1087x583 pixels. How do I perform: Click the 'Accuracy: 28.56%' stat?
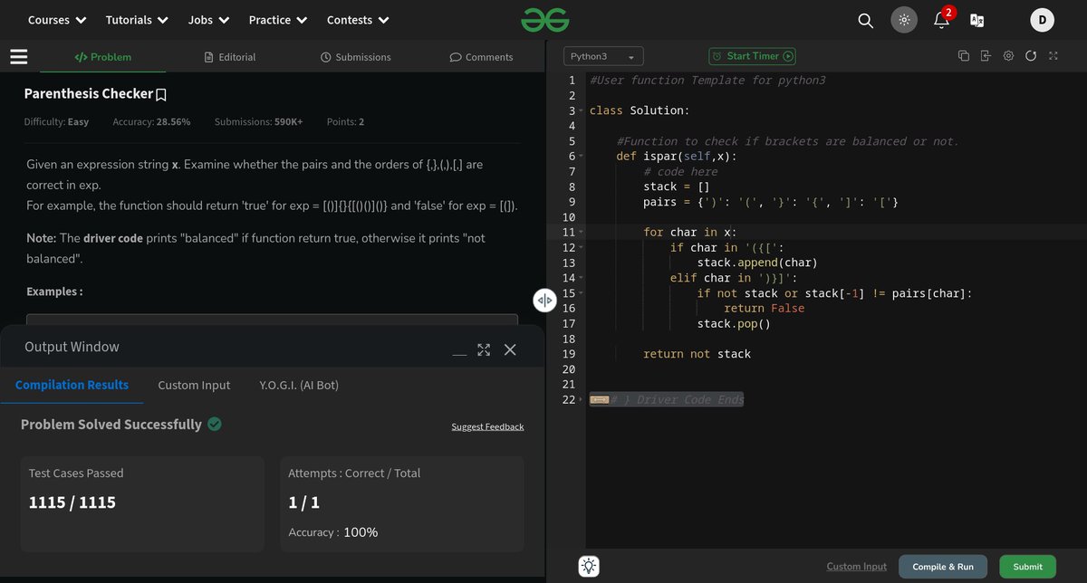pos(151,121)
